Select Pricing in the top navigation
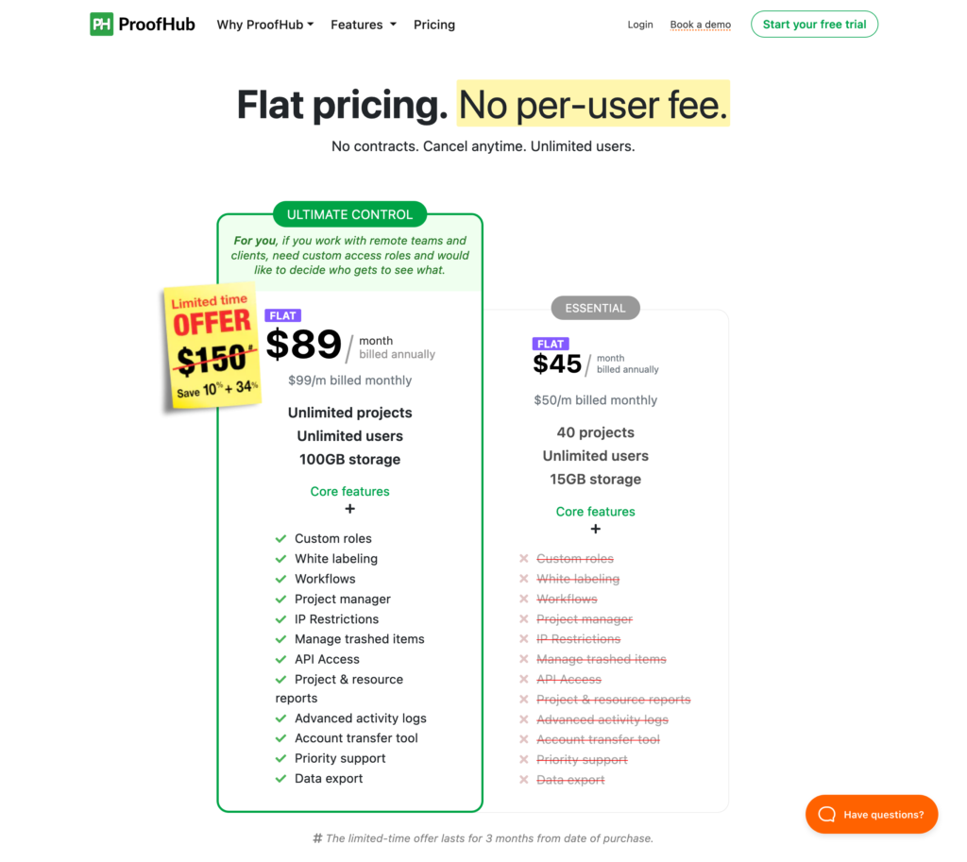 point(433,25)
